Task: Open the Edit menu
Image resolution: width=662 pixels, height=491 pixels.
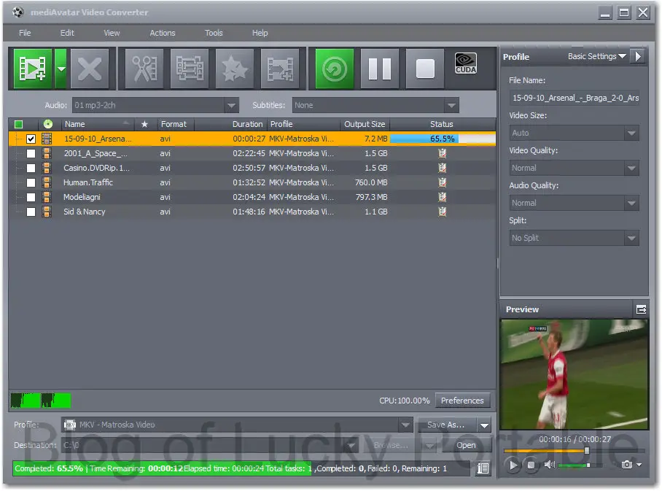Action: tap(66, 33)
